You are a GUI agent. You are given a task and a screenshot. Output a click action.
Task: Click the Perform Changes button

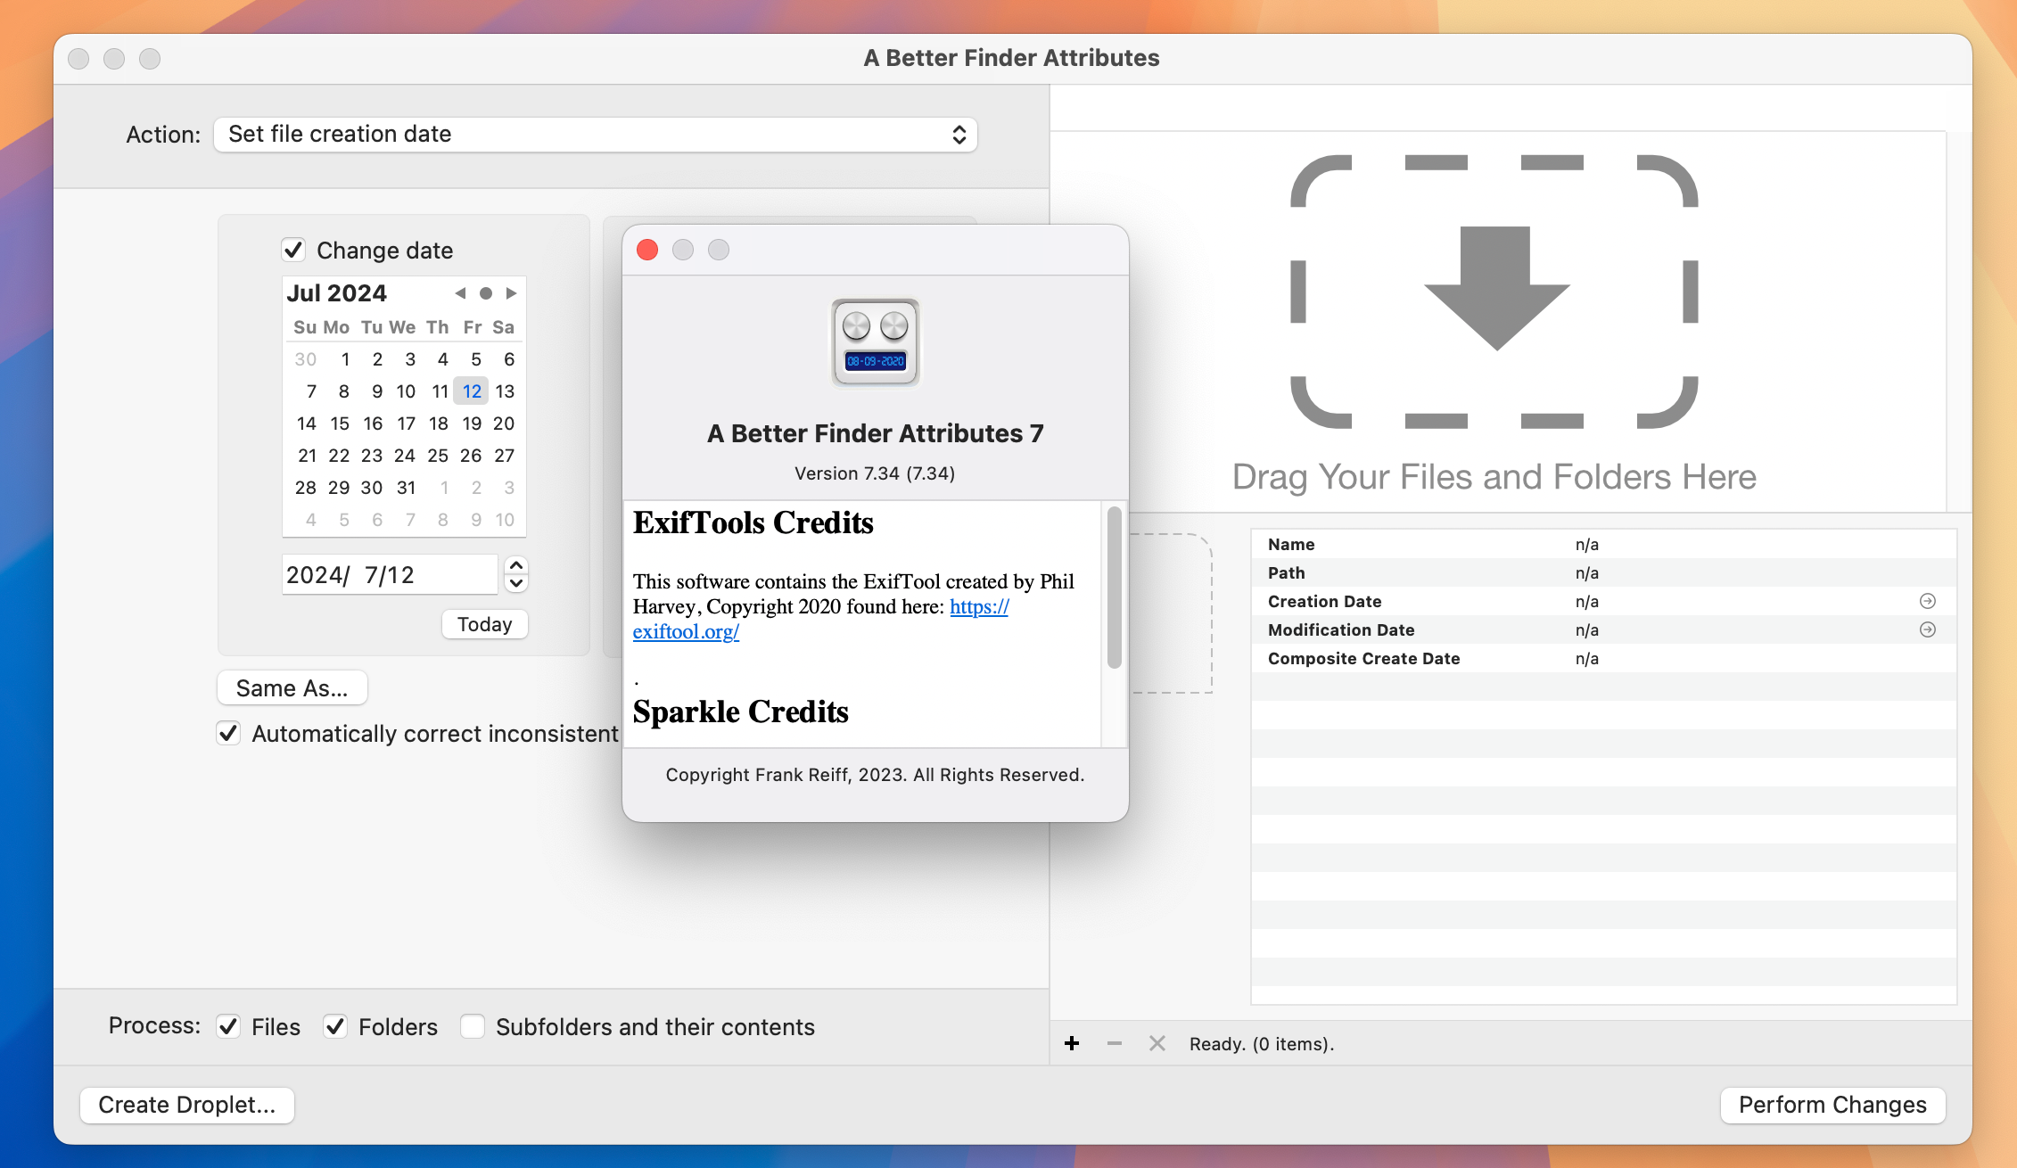(1832, 1104)
